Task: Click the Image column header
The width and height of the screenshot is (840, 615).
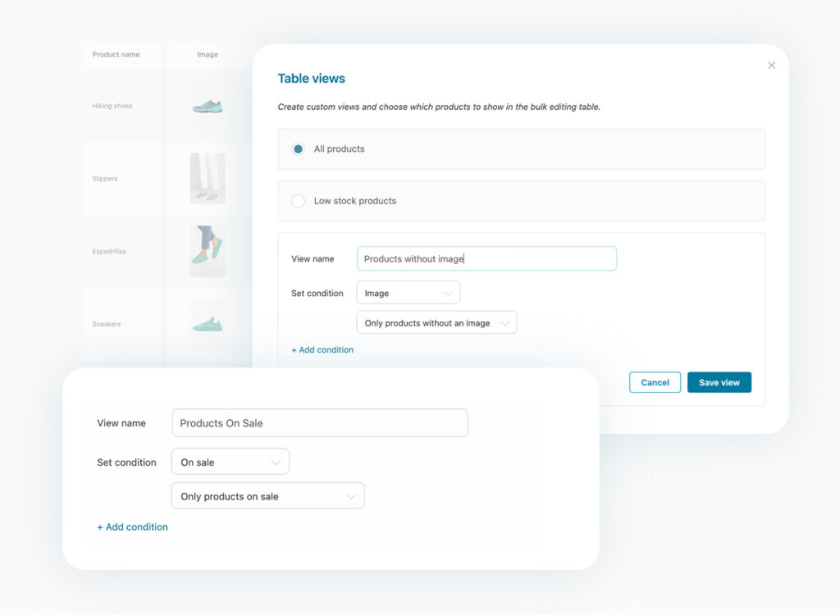Action: click(x=208, y=55)
